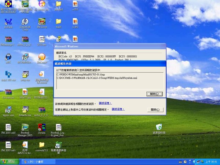This screenshot has width=220, height=165.
Task: Select the BOF4@BTO torrent file
Action: pos(42,94)
